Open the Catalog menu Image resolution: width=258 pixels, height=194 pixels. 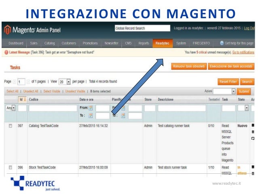49,43
